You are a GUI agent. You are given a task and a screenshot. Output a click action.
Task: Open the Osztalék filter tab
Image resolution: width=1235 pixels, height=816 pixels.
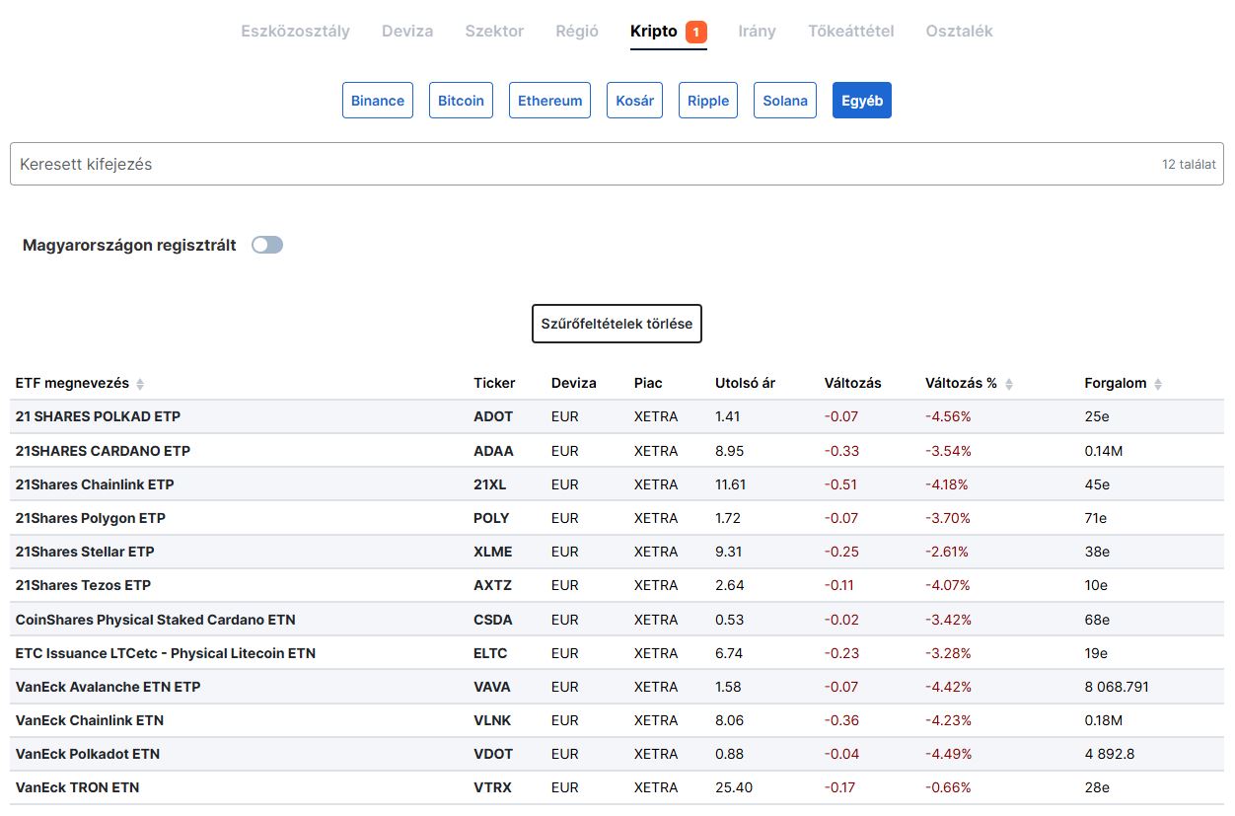(959, 31)
